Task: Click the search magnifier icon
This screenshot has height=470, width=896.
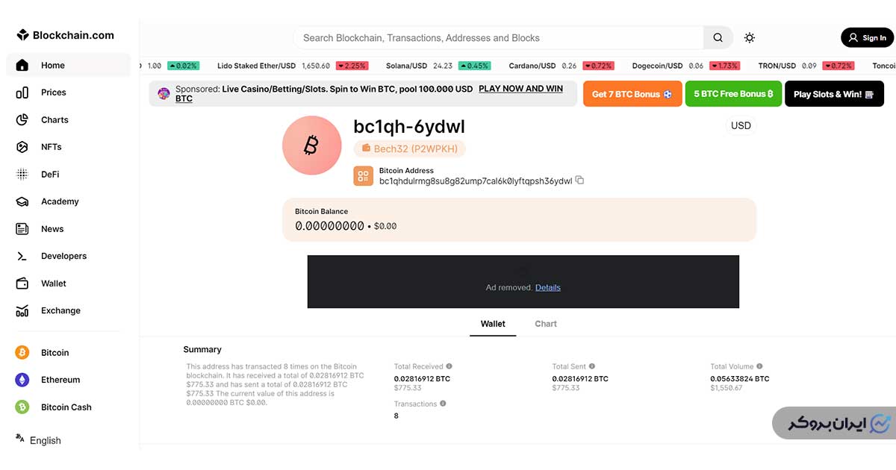Action: pos(718,38)
